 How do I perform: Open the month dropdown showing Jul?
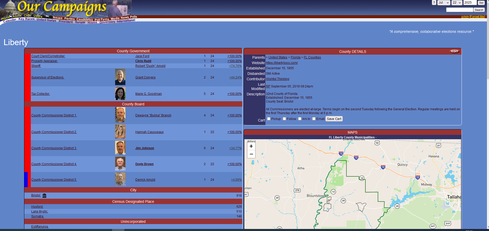[444, 3]
